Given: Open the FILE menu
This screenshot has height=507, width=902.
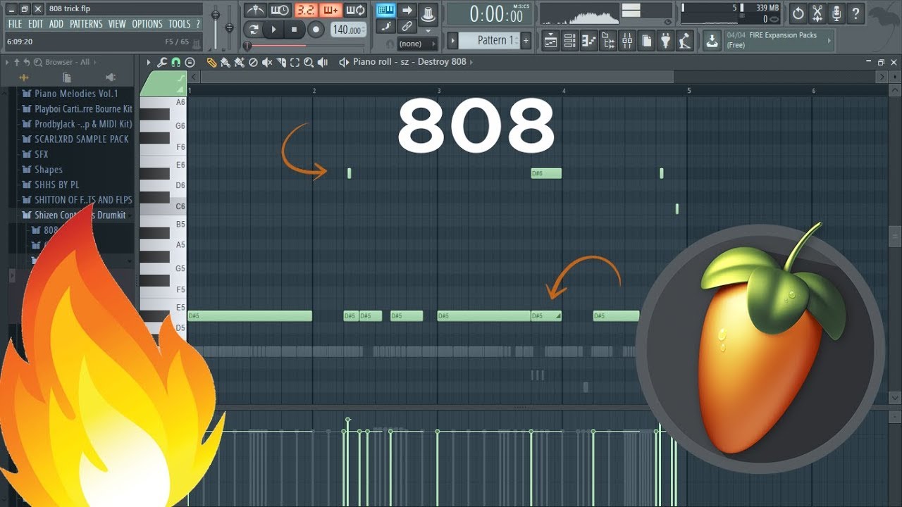Looking at the screenshot, I should coord(16,24).
